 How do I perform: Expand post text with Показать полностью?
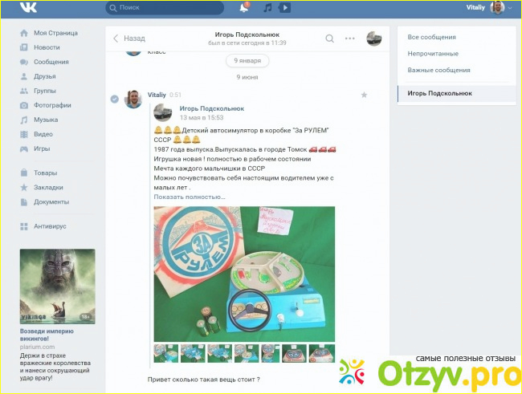190,197
